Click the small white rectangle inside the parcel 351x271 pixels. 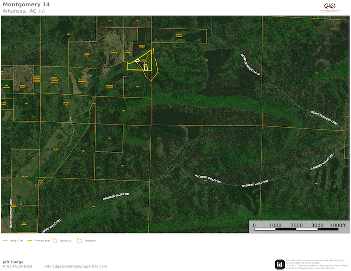click(145, 67)
